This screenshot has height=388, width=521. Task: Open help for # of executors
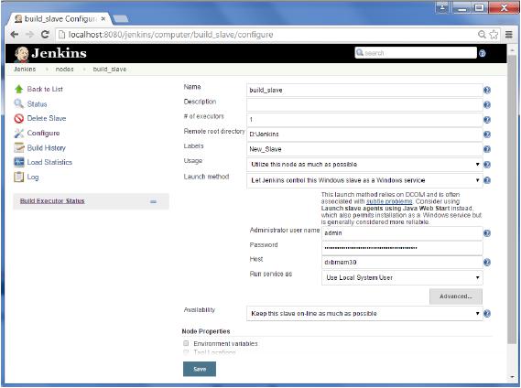[487, 120]
